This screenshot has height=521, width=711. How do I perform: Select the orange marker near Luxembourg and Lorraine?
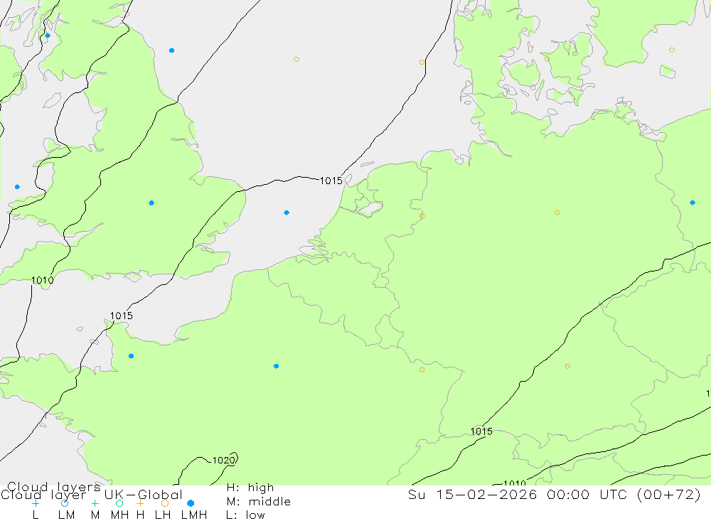422,370
